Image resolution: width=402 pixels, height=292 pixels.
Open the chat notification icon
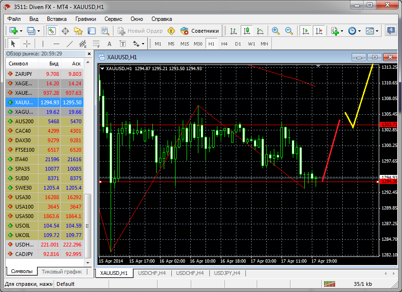[391, 31]
